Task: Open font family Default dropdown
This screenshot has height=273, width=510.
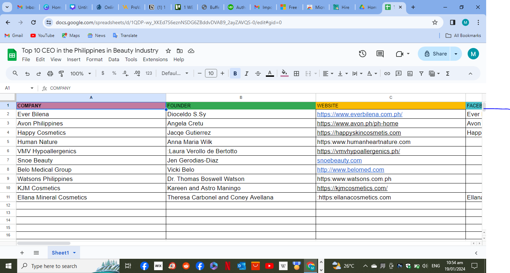Action: [x=175, y=73]
